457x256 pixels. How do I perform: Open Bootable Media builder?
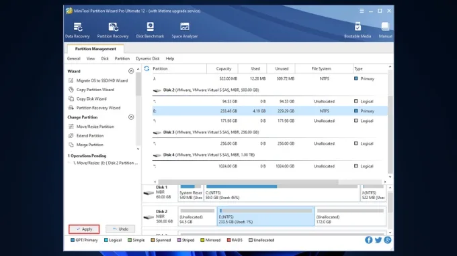tap(358, 30)
